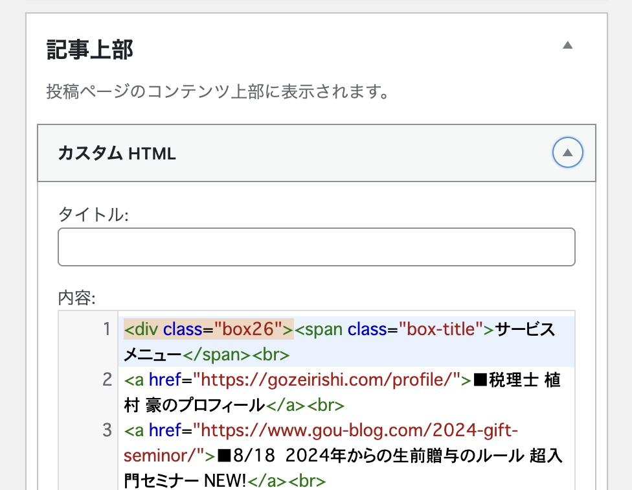Click line number 3 in gutter
The width and height of the screenshot is (632, 490).
point(107,430)
